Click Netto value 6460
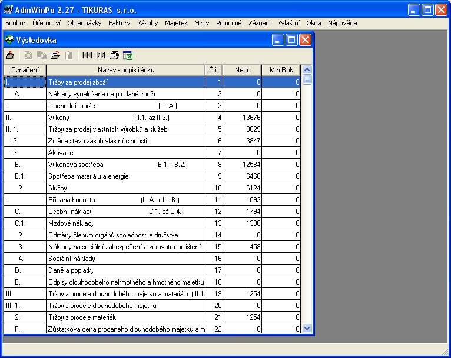This screenshot has width=451, height=358. pyautogui.click(x=253, y=176)
